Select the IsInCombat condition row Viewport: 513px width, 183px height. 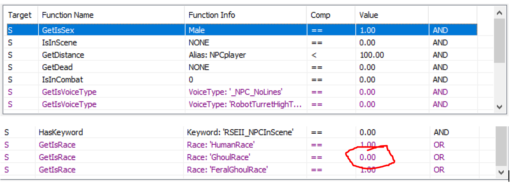coord(242,79)
